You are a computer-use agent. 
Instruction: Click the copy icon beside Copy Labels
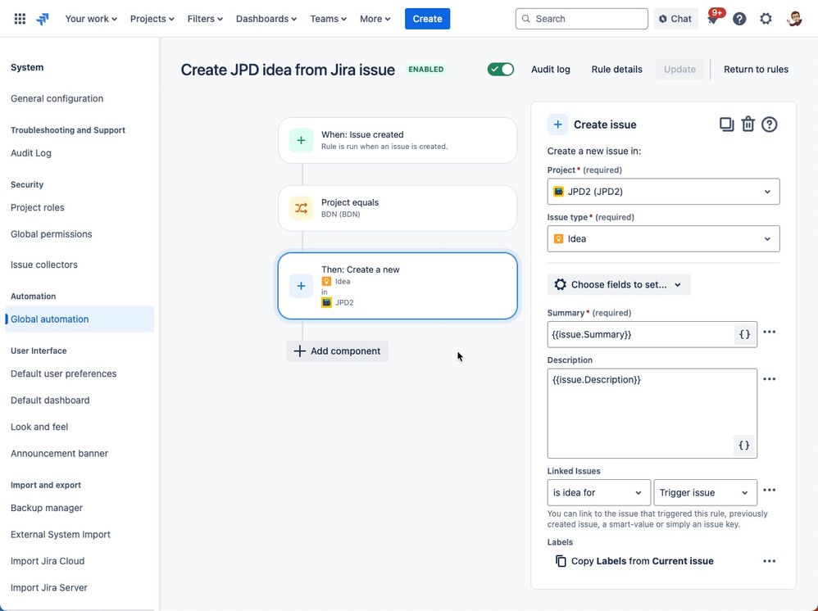coord(561,561)
